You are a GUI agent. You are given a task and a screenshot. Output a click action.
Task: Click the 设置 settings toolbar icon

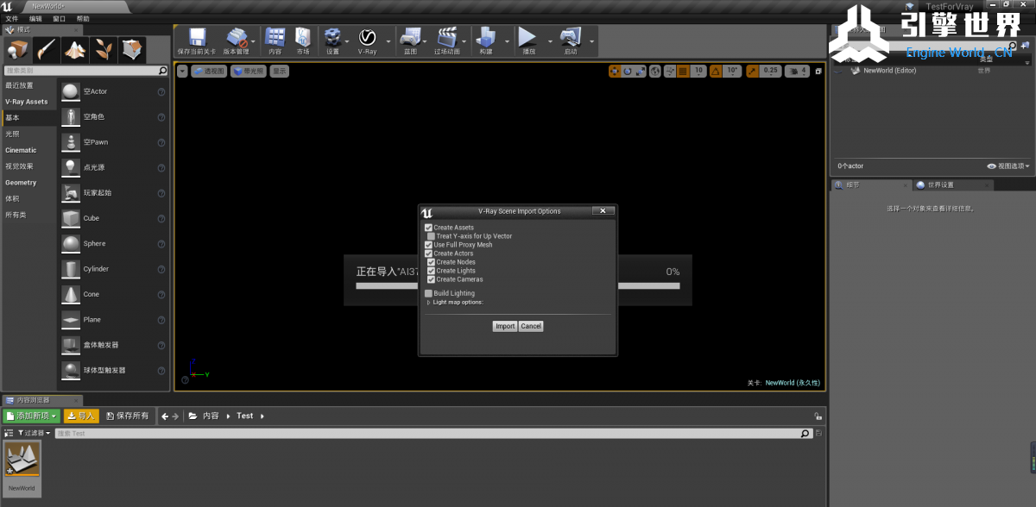coord(332,37)
